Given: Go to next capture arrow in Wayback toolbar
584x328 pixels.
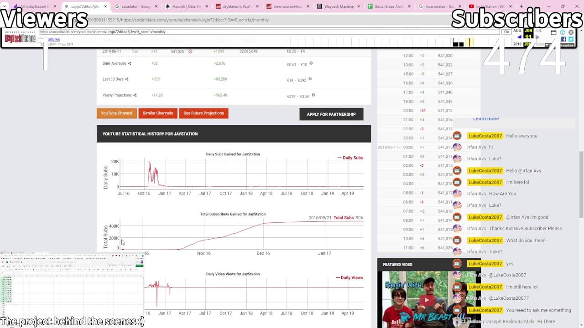Looking at the screenshot, I should tap(537, 37).
